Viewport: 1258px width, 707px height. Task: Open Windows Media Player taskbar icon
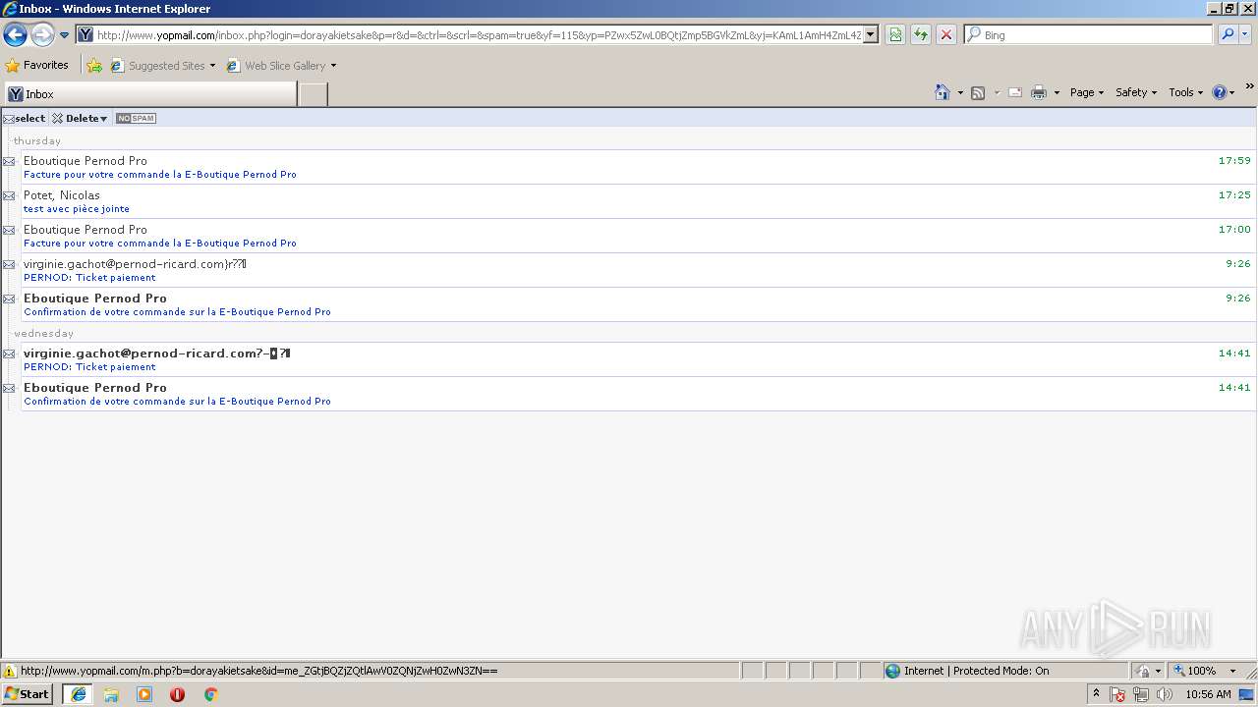[x=144, y=694]
